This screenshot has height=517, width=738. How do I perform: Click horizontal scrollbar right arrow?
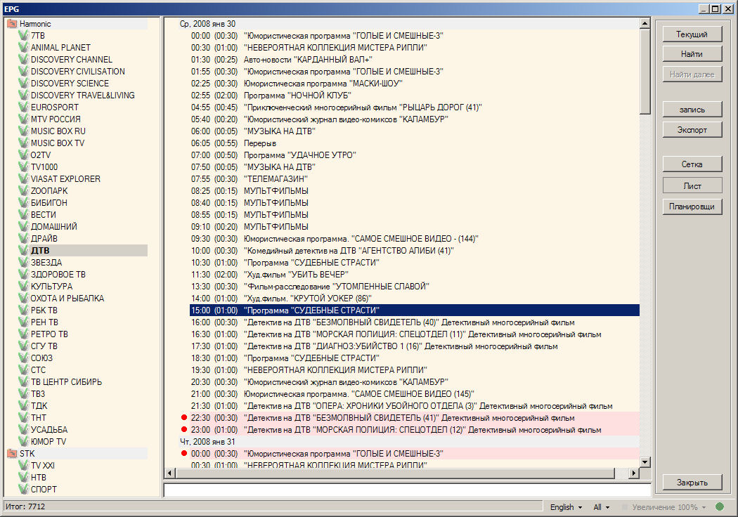pyautogui.click(x=634, y=473)
